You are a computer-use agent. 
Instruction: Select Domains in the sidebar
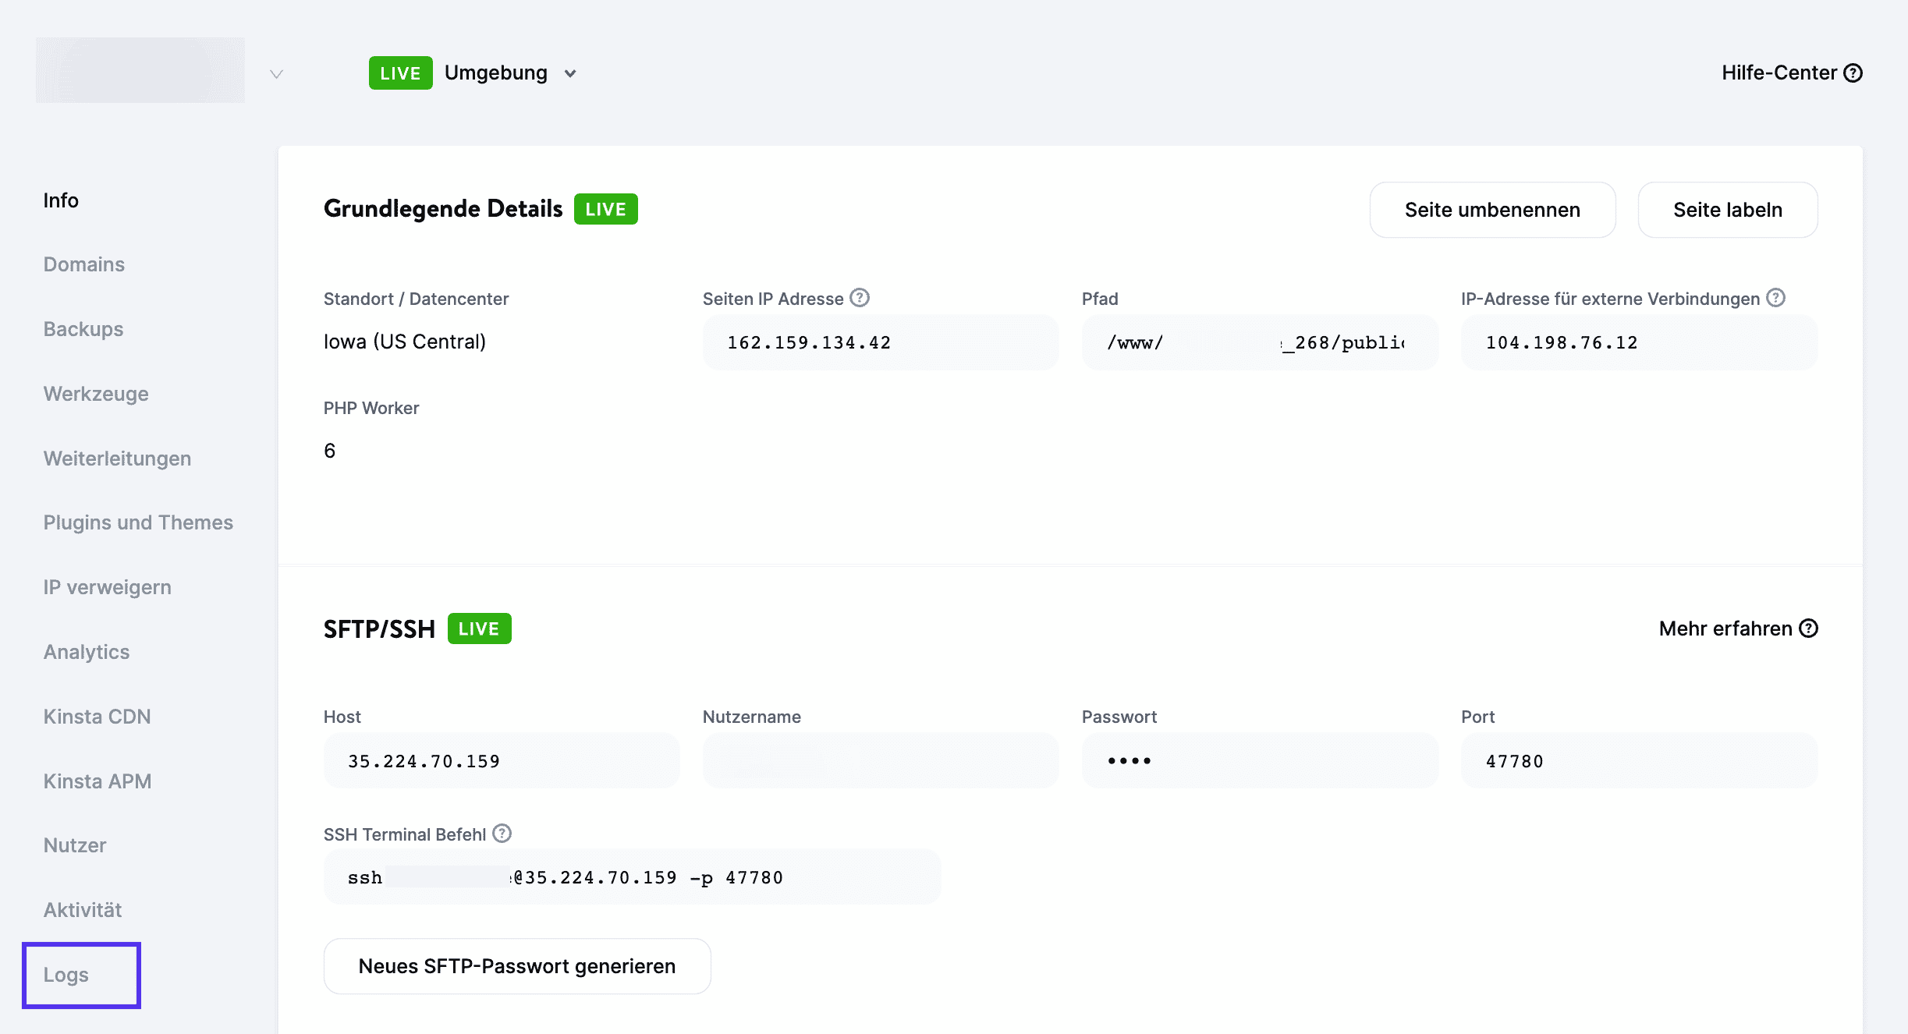(83, 264)
